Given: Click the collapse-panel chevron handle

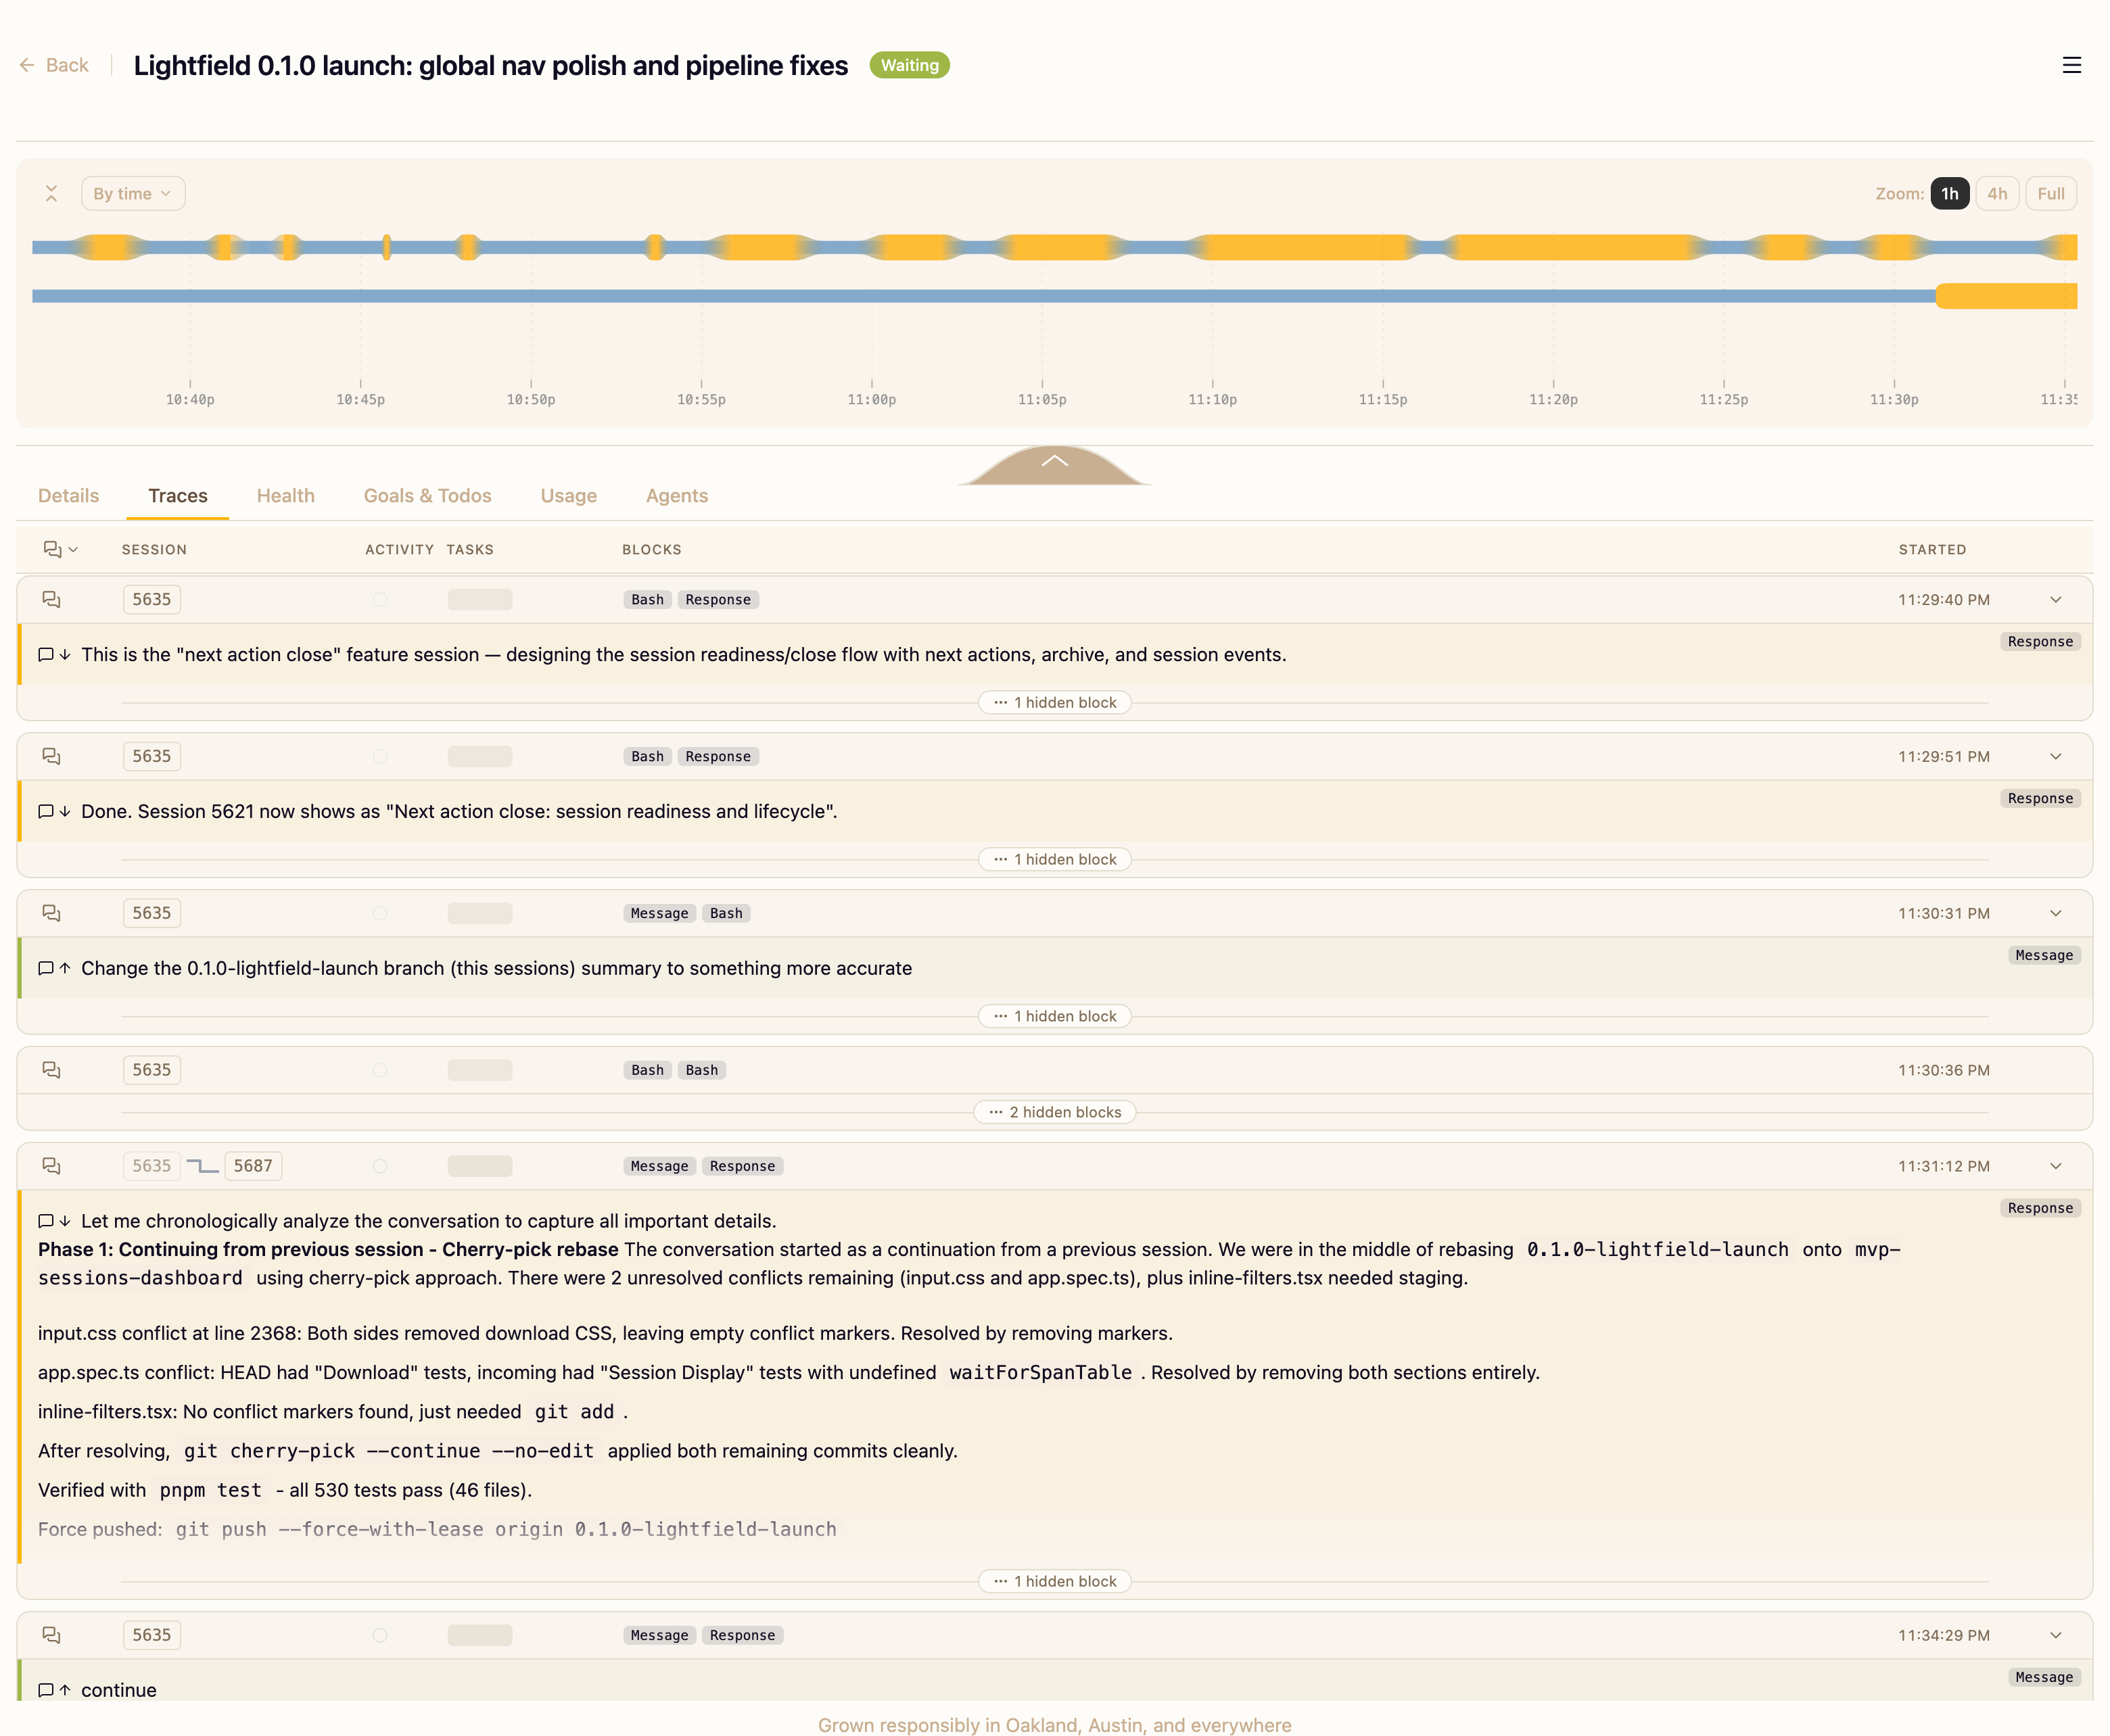Looking at the screenshot, I should pyautogui.click(x=1054, y=463).
